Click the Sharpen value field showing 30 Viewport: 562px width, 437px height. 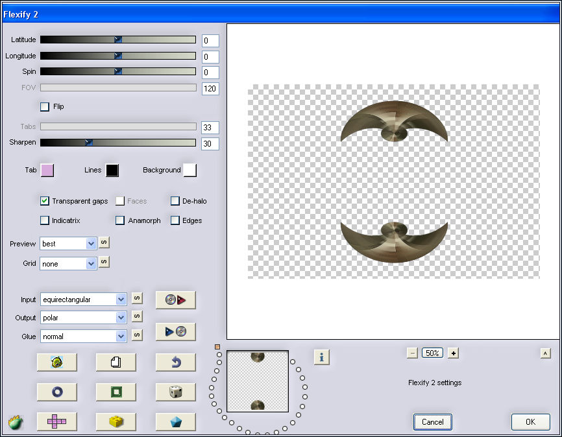point(210,144)
